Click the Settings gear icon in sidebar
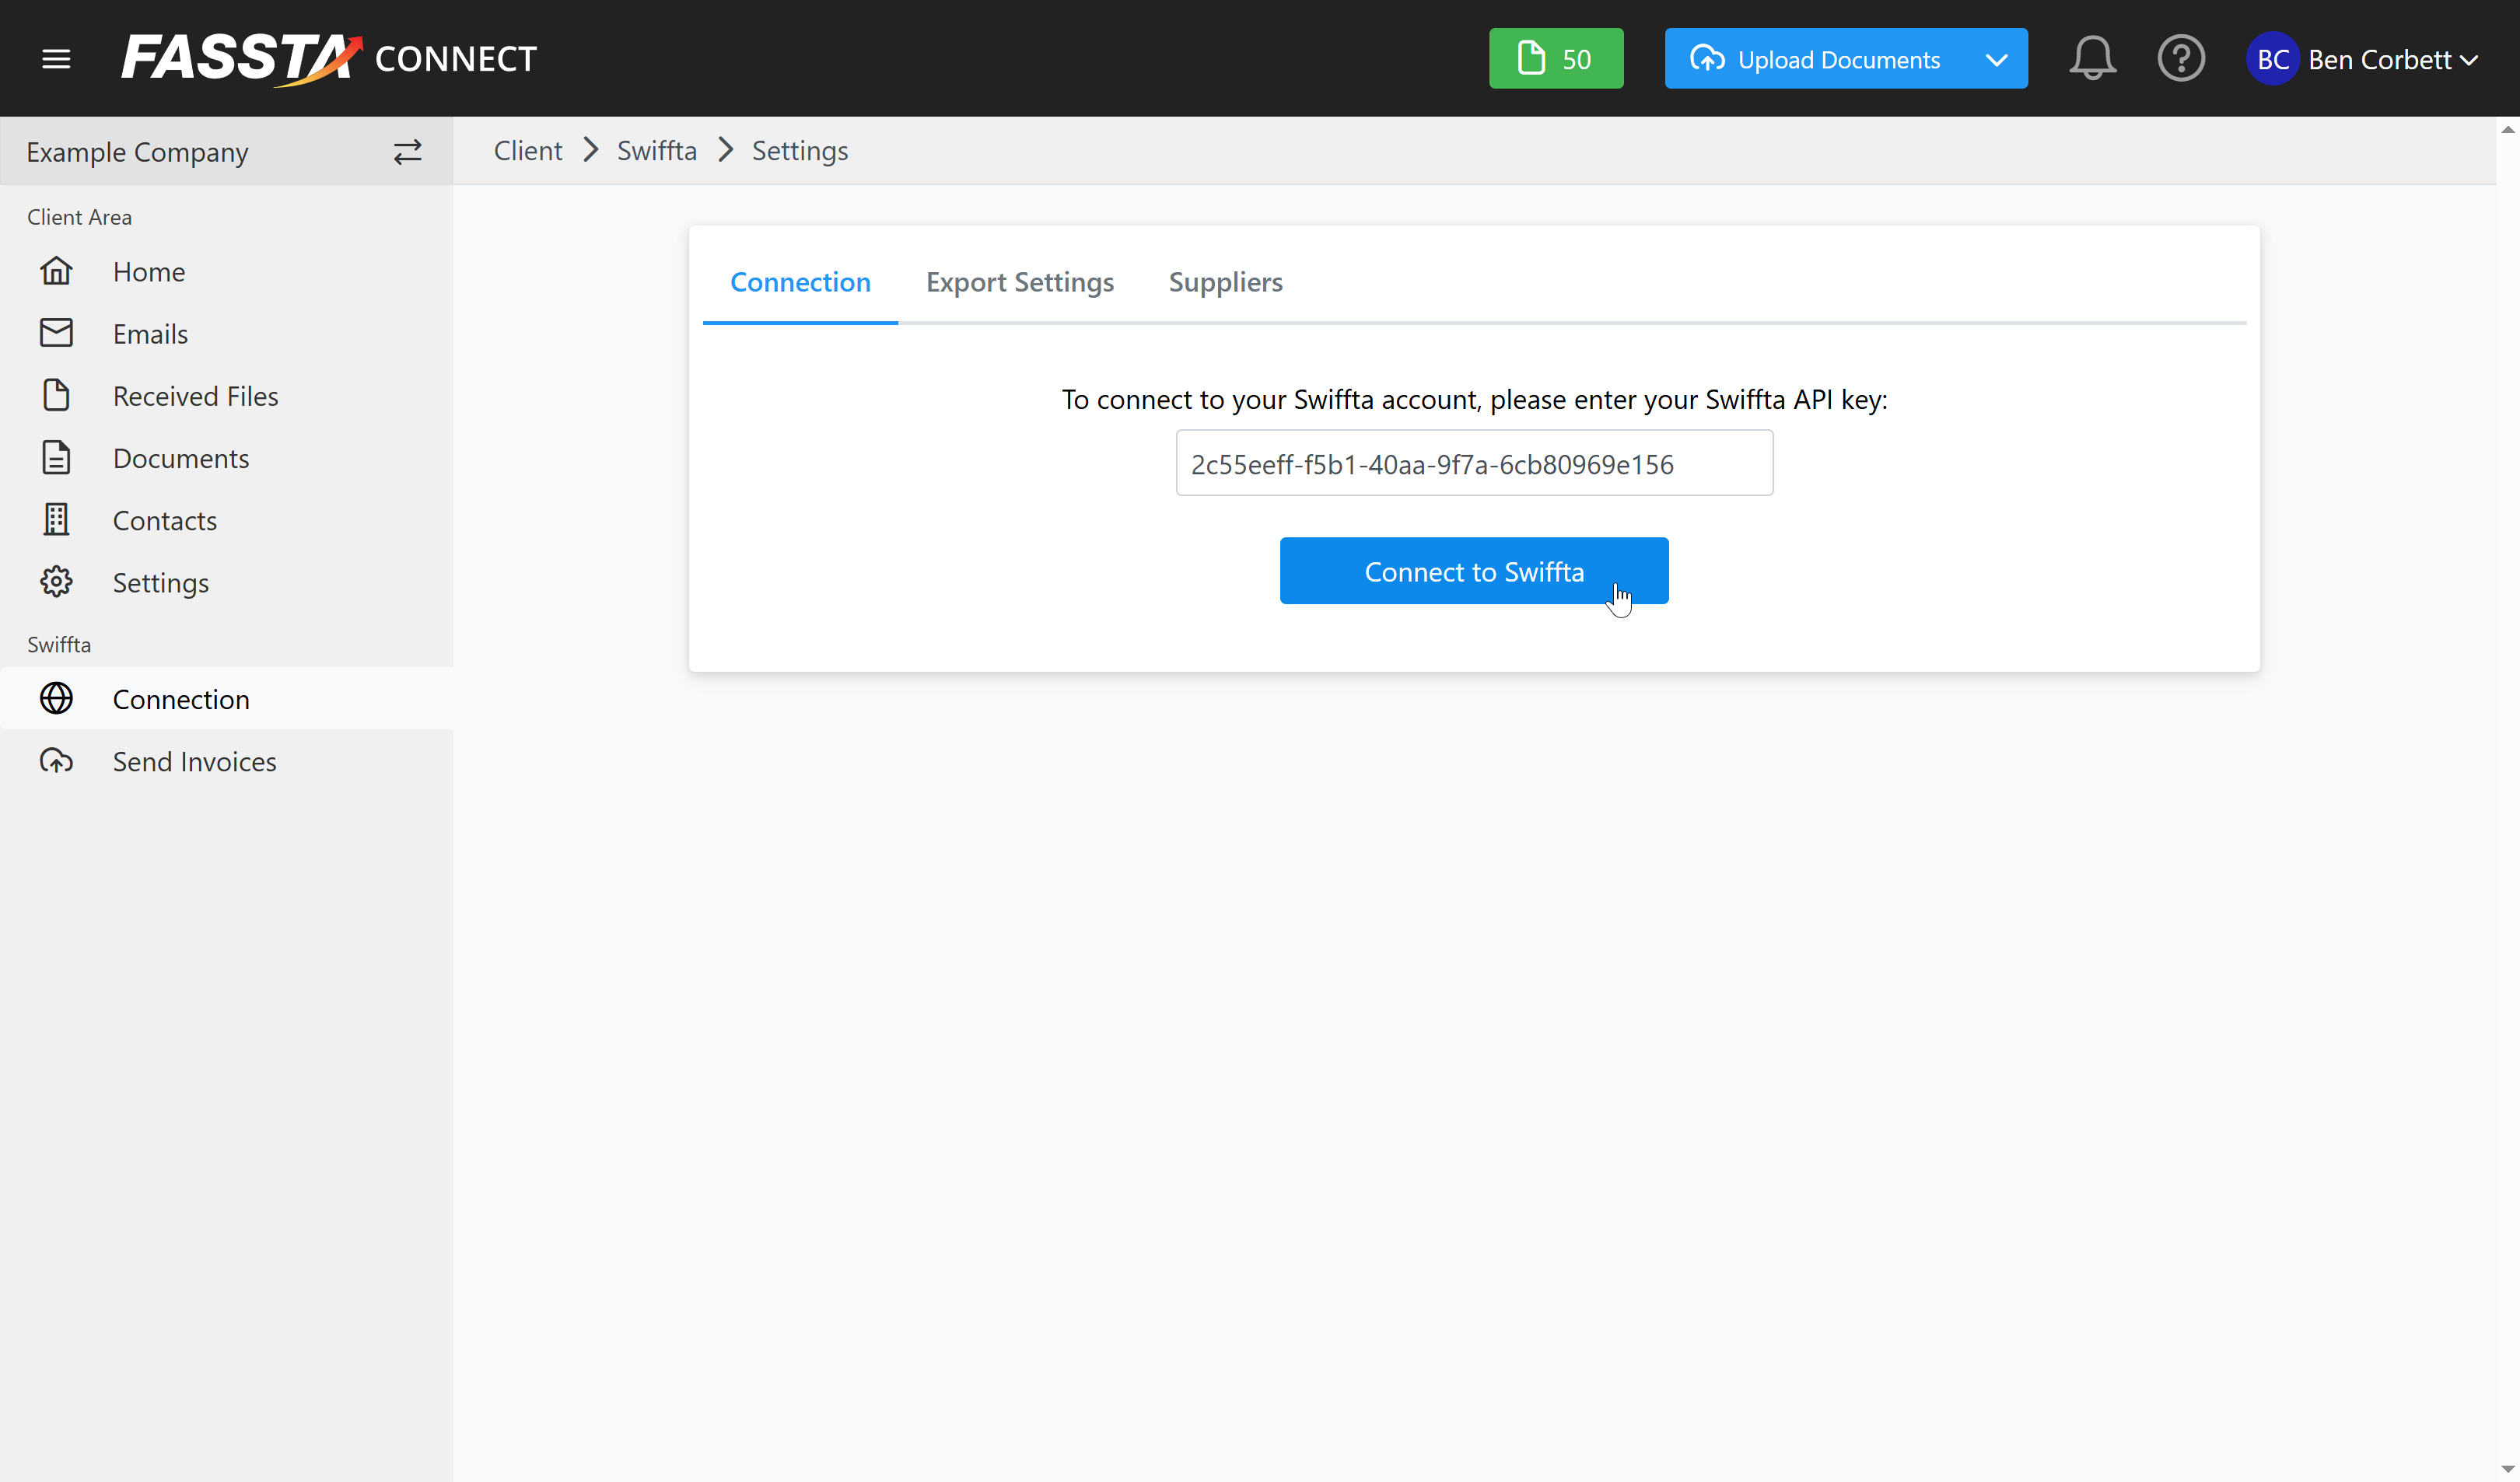Screen dimensions: 2520x1482 [x=56, y=582]
